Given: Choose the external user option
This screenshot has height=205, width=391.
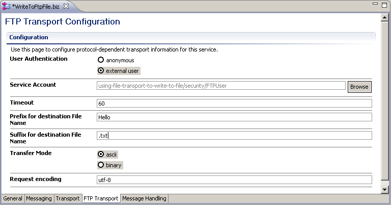Looking at the screenshot, I should point(101,71).
